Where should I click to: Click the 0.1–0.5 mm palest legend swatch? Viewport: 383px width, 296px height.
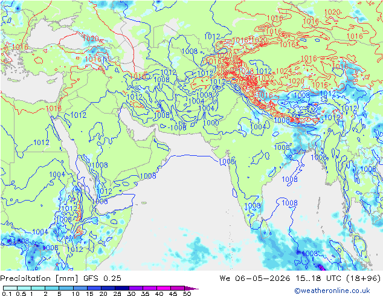tap(10, 288)
